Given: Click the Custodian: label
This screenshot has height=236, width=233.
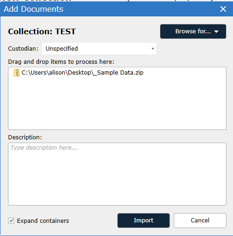Looking at the screenshot, I should [x=23, y=49].
